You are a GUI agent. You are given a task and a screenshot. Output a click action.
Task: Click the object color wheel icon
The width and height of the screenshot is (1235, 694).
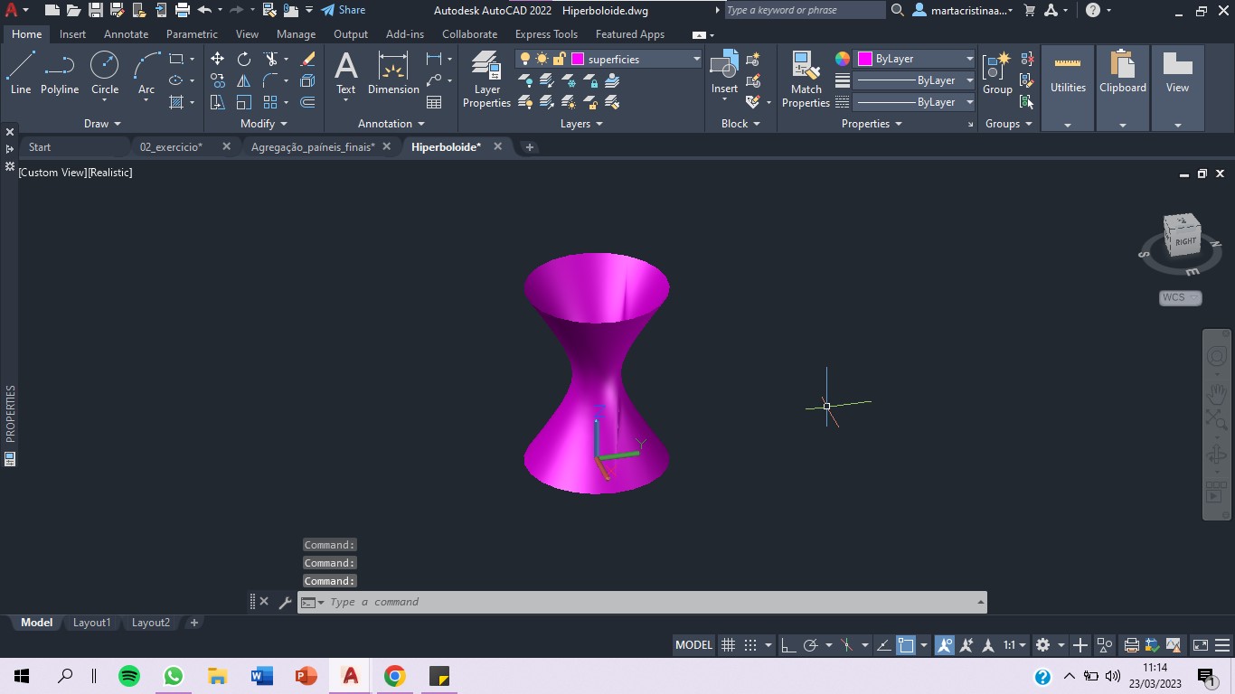(x=842, y=59)
